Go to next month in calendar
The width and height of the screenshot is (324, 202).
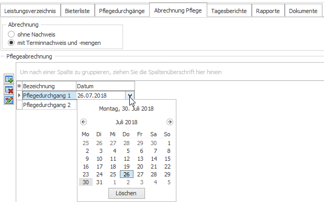click(x=170, y=122)
